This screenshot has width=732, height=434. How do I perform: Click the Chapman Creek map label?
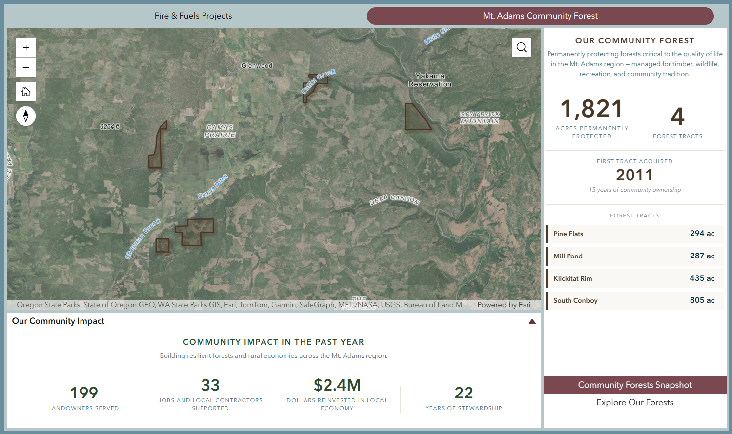(x=142, y=239)
